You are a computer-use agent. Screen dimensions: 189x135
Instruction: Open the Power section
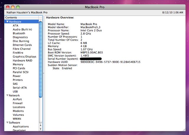coord(17,76)
